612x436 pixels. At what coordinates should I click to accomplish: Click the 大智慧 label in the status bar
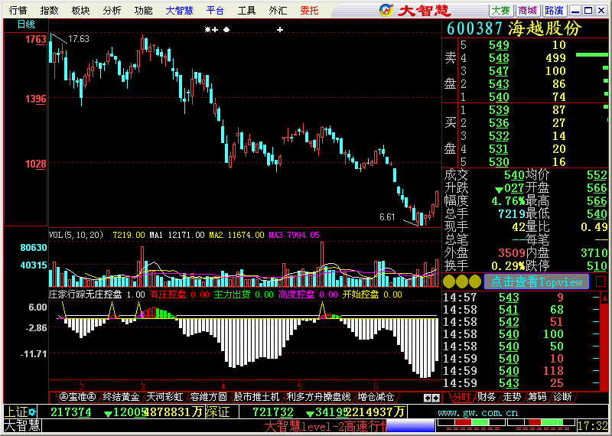tap(22, 425)
